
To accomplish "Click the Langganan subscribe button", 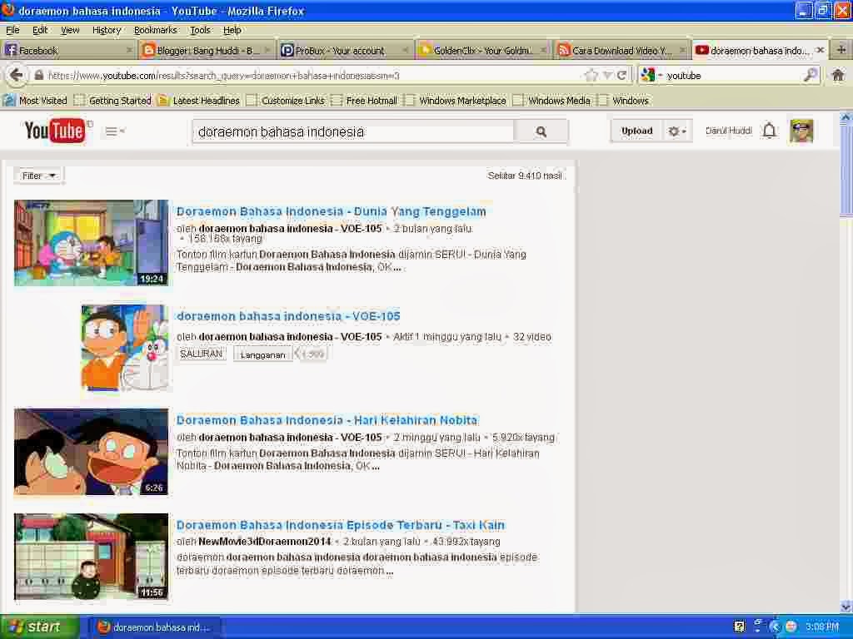I will click(x=262, y=354).
